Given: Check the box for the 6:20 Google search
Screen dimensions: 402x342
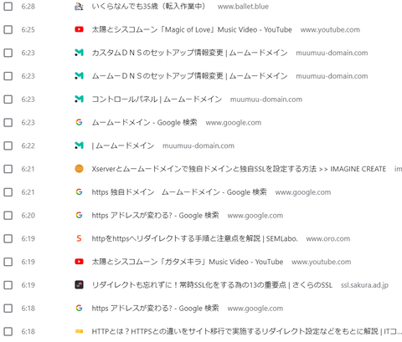Looking at the screenshot, I should (8, 215).
